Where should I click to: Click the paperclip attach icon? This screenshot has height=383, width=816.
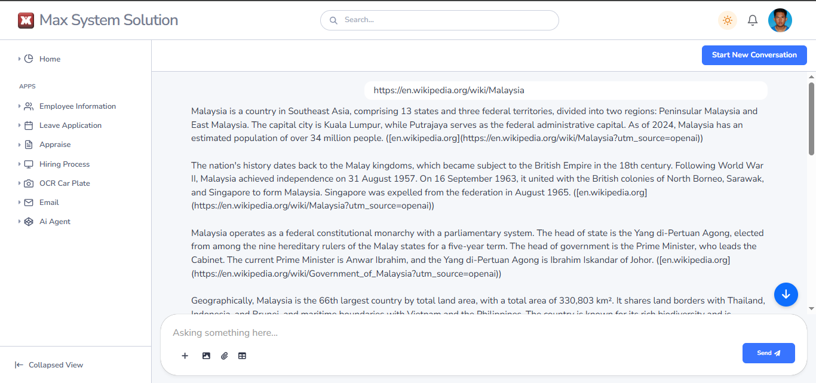225,356
